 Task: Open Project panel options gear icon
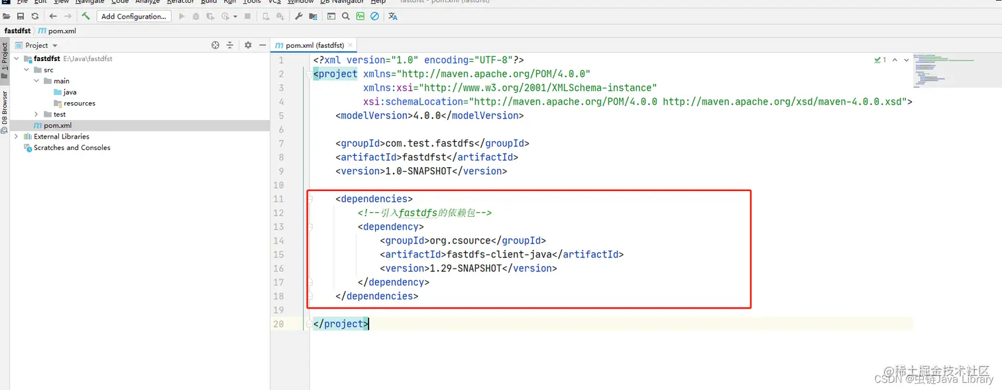[x=248, y=45]
